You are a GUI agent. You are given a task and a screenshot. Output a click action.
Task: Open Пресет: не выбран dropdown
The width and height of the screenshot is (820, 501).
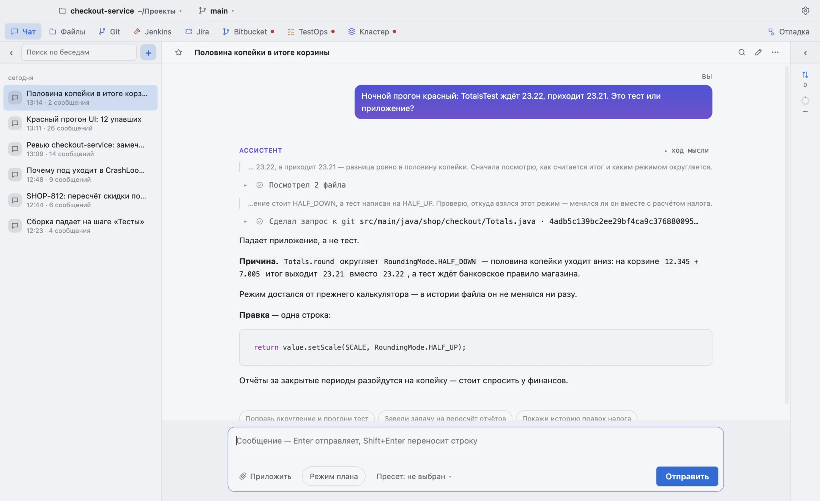click(414, 476)
